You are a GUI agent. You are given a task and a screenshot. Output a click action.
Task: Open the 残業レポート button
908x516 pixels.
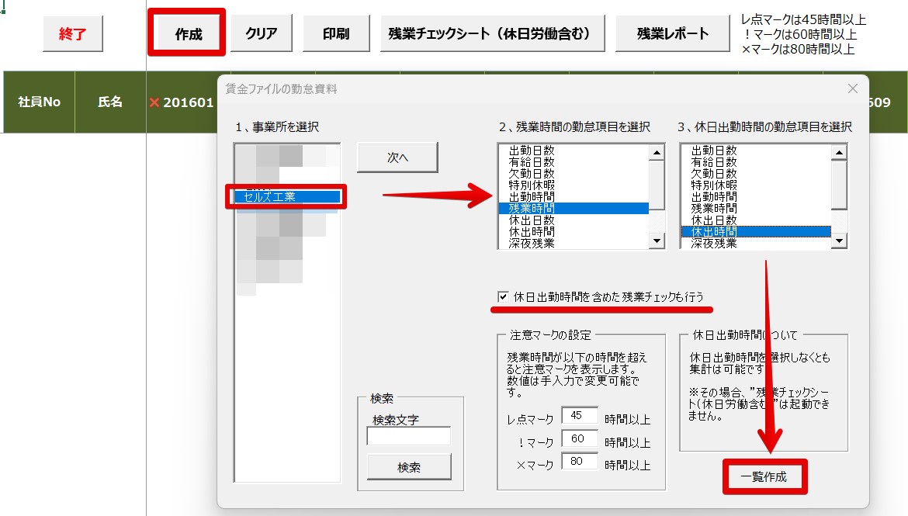coord(672,33)
